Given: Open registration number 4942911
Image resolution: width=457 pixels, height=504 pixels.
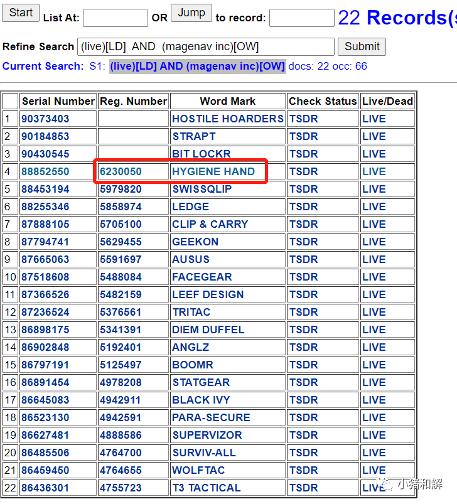Looking at the screenshot, I should pyautogui.click(x=121, y=400).
